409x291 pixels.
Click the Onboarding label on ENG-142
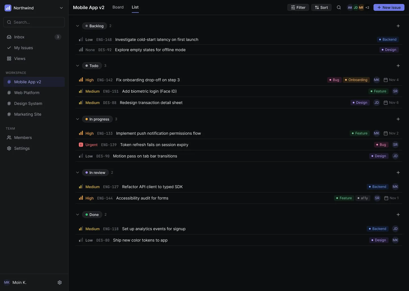click(356, 80)
